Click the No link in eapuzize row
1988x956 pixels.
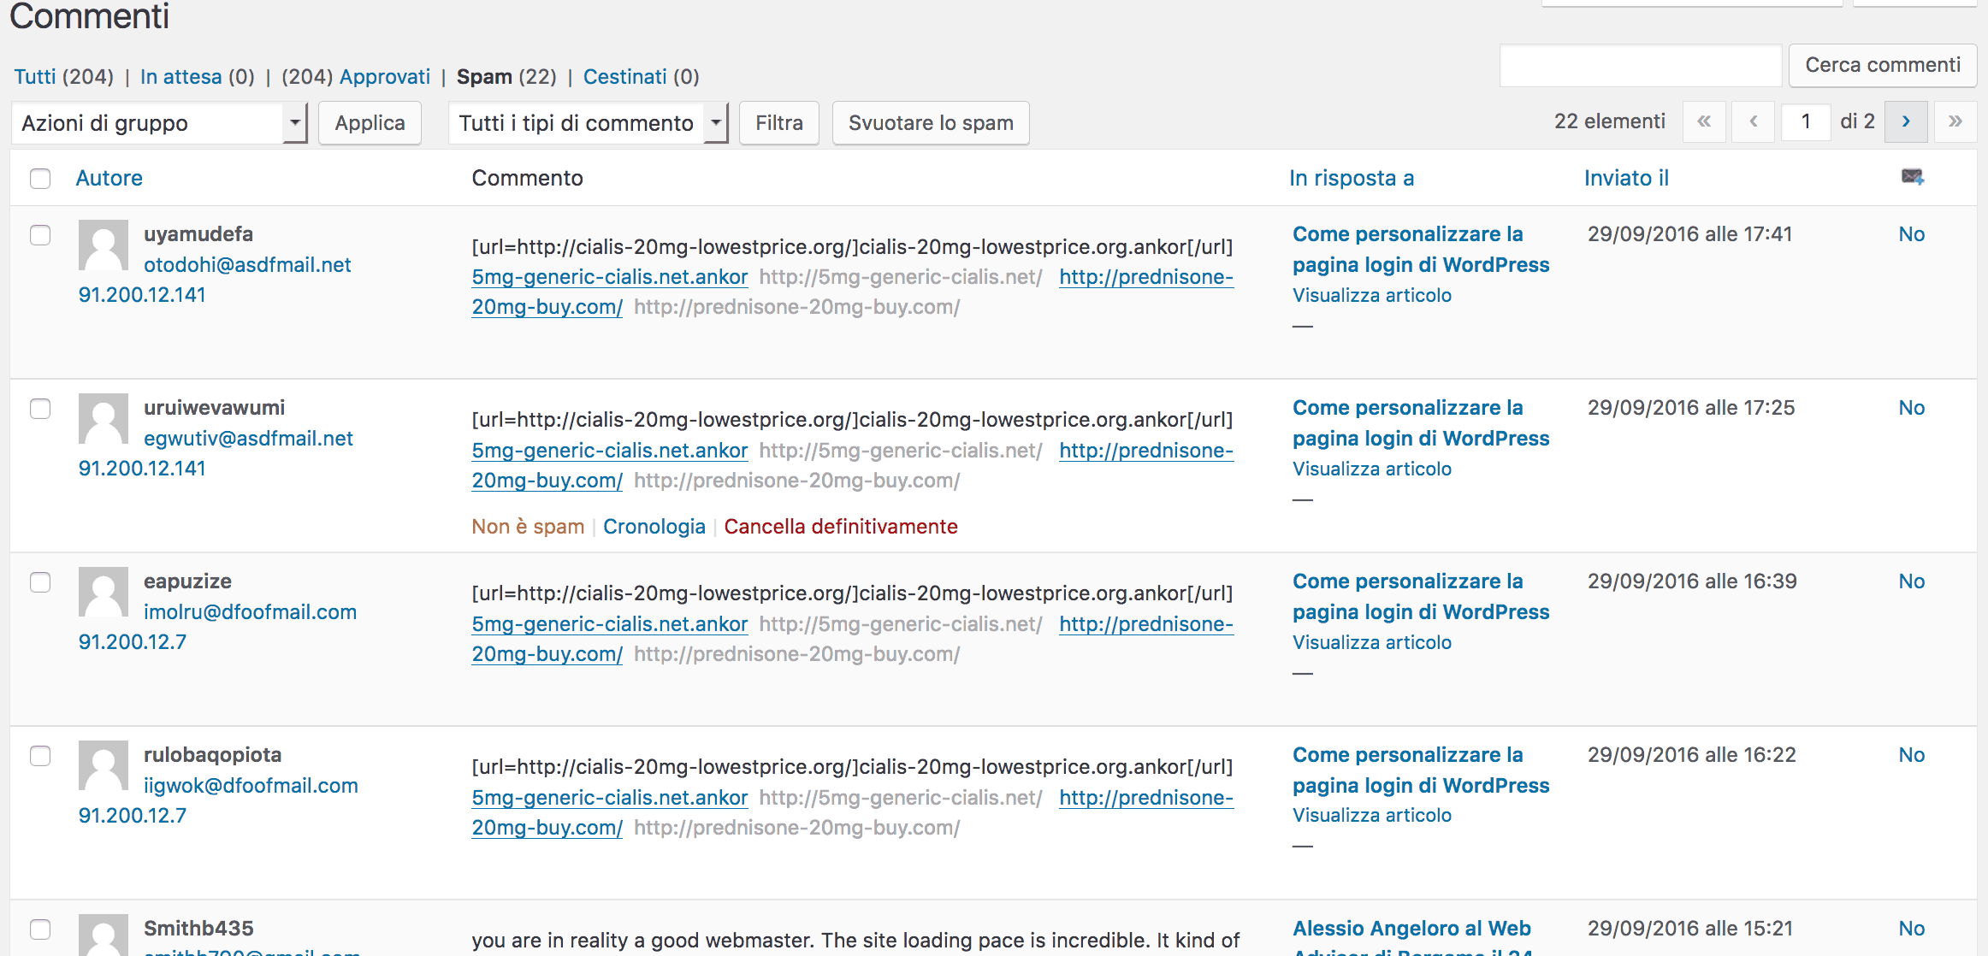click(1911, 581)
